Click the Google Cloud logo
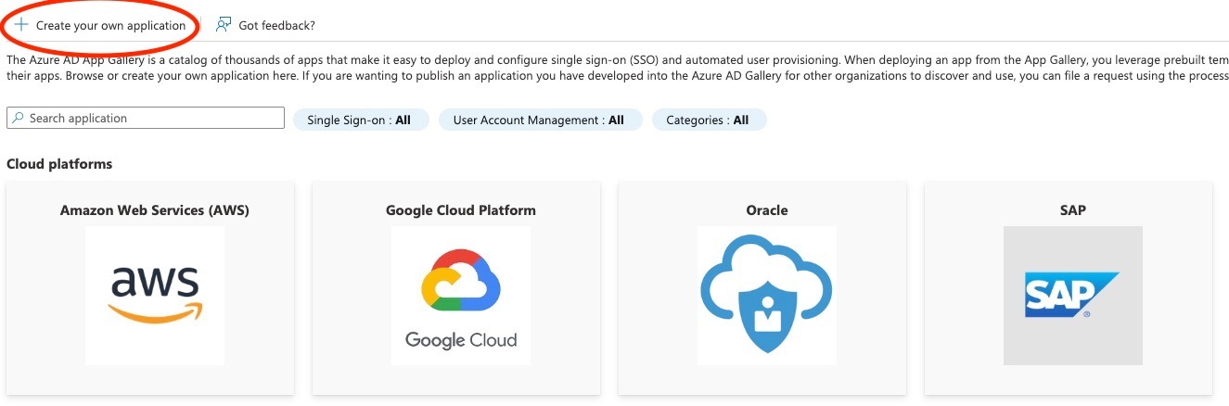The width and height of the screenshot is (1229, 406). pyautogui.click(x=461, y=296)
